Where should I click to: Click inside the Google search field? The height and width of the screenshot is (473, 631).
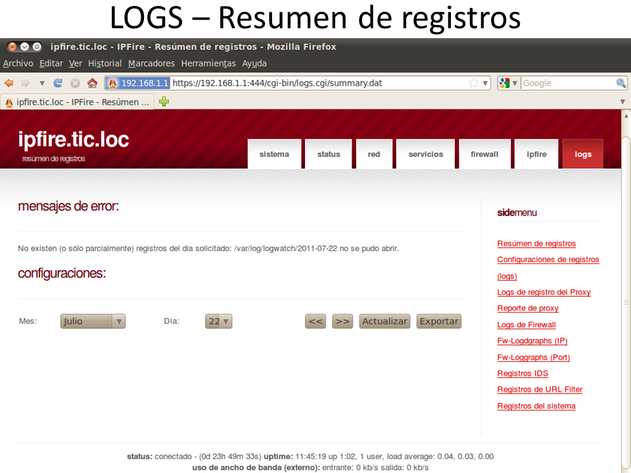tap(567, 83)
